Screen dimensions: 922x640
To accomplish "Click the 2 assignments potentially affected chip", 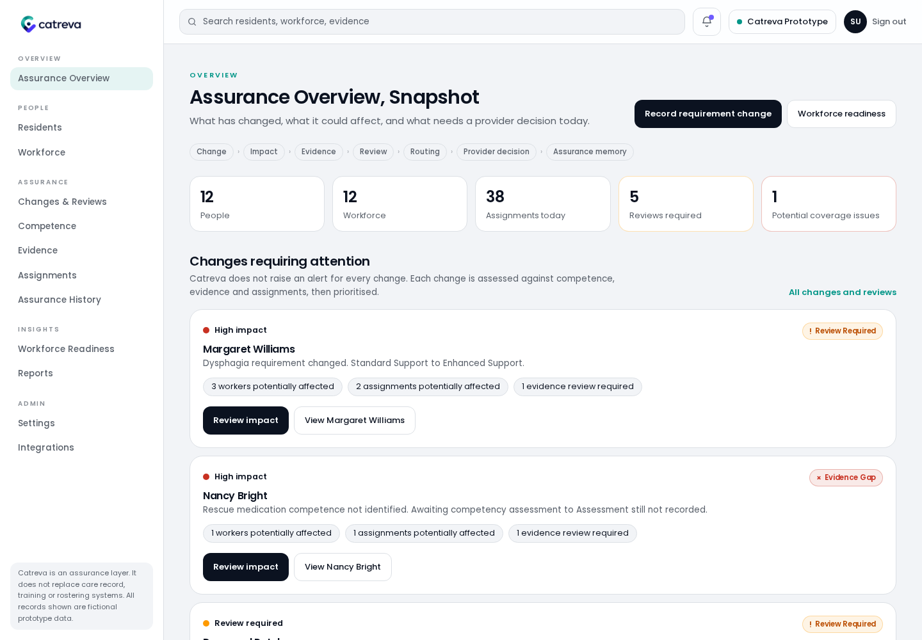I will pos(428,387).
